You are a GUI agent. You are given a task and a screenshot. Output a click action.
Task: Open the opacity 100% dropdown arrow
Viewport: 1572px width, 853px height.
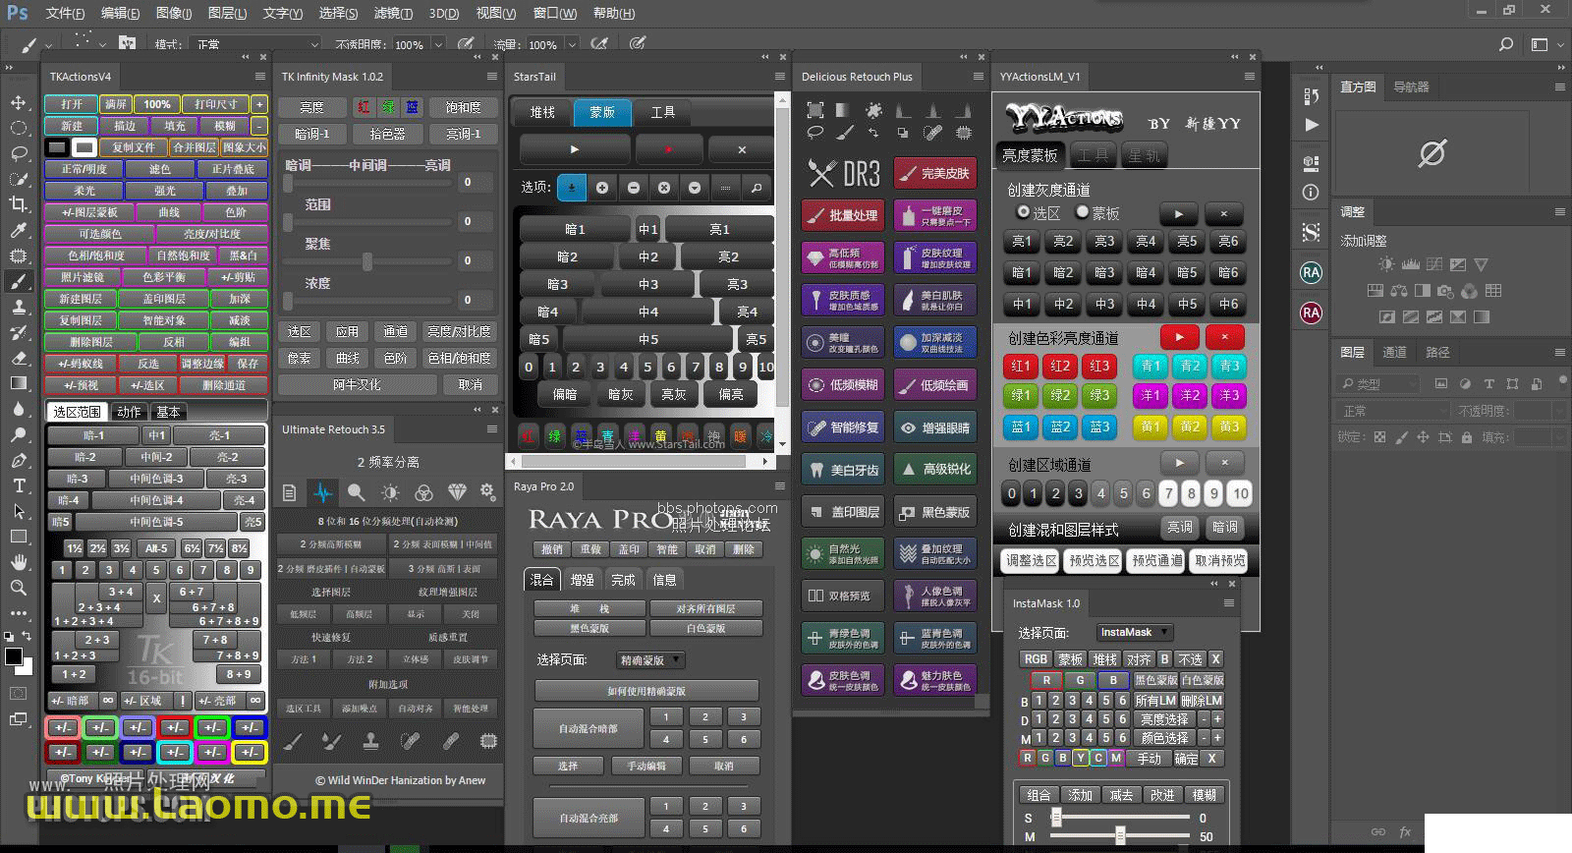[438, 44]
